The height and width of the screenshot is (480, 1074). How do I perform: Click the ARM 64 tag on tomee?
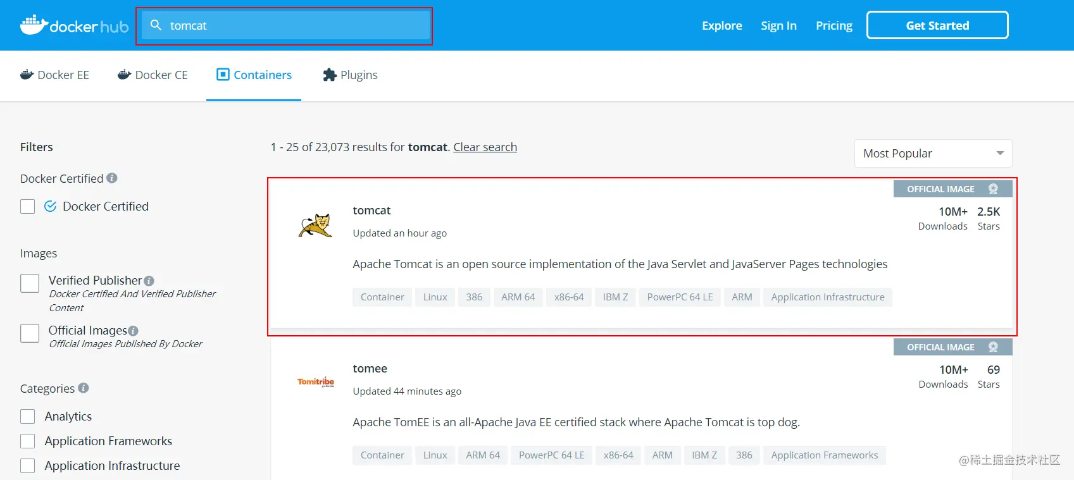(x=483, y=455)
